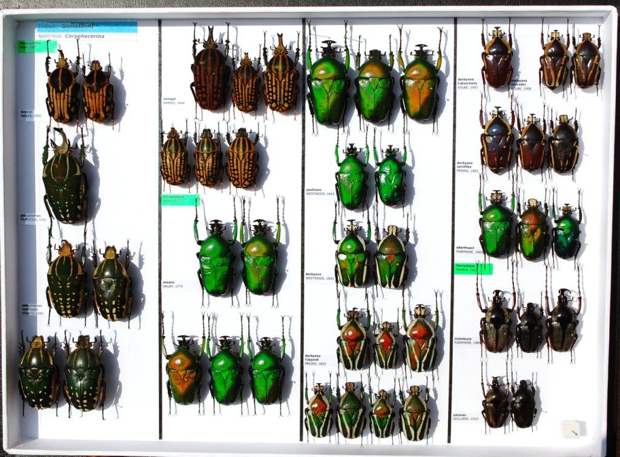Image resolution: width=620 pixels, height=457 pixels.
Task: Select the 'cavifrons WESTWOOD, 1843' label
Action: 320,192
